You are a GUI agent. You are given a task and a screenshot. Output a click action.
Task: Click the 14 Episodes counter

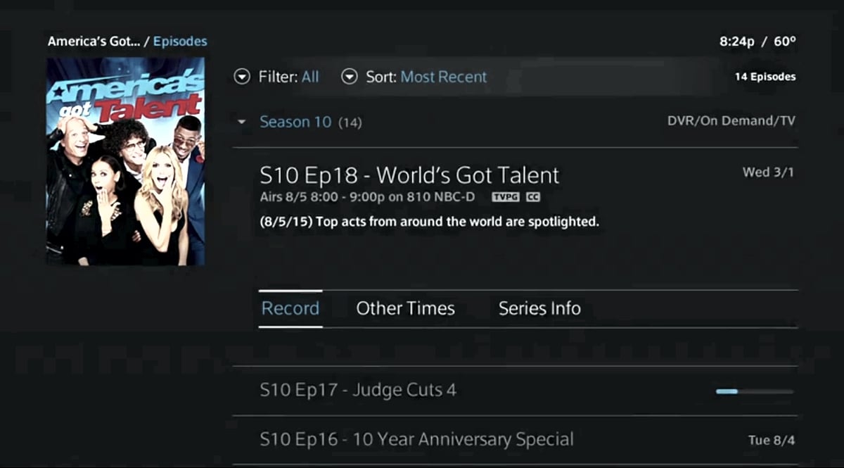tap(765, 76)
